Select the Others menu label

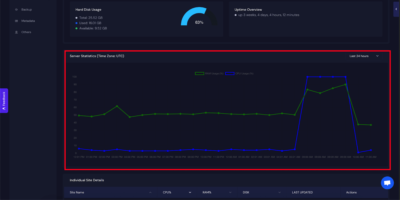tap(26, 32)
